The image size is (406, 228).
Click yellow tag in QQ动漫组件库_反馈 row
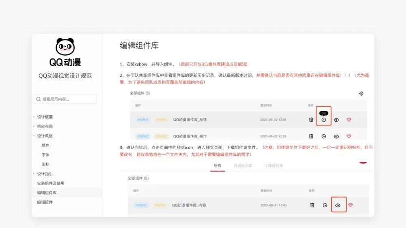[161, 120]
